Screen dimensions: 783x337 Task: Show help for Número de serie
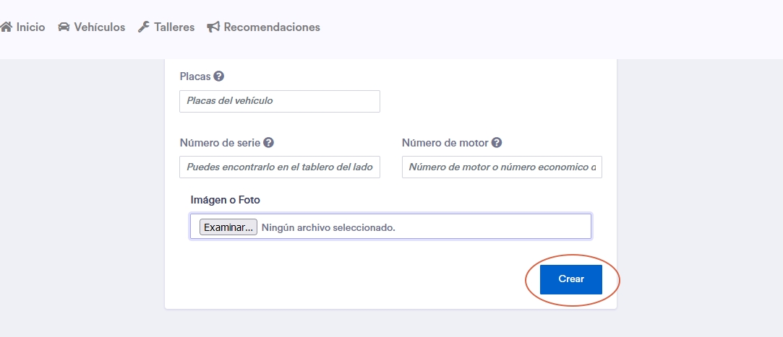pyautogui.click(x=269, y=143)
